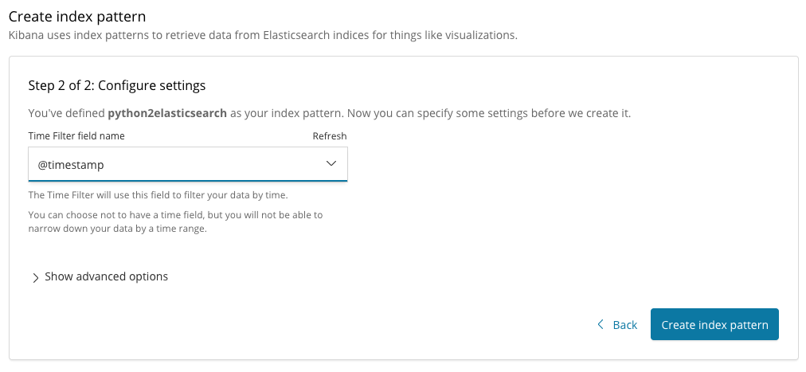Click the Create index pattern button
The width and height of the screenshot is (806, 372).
click(714, 325)
